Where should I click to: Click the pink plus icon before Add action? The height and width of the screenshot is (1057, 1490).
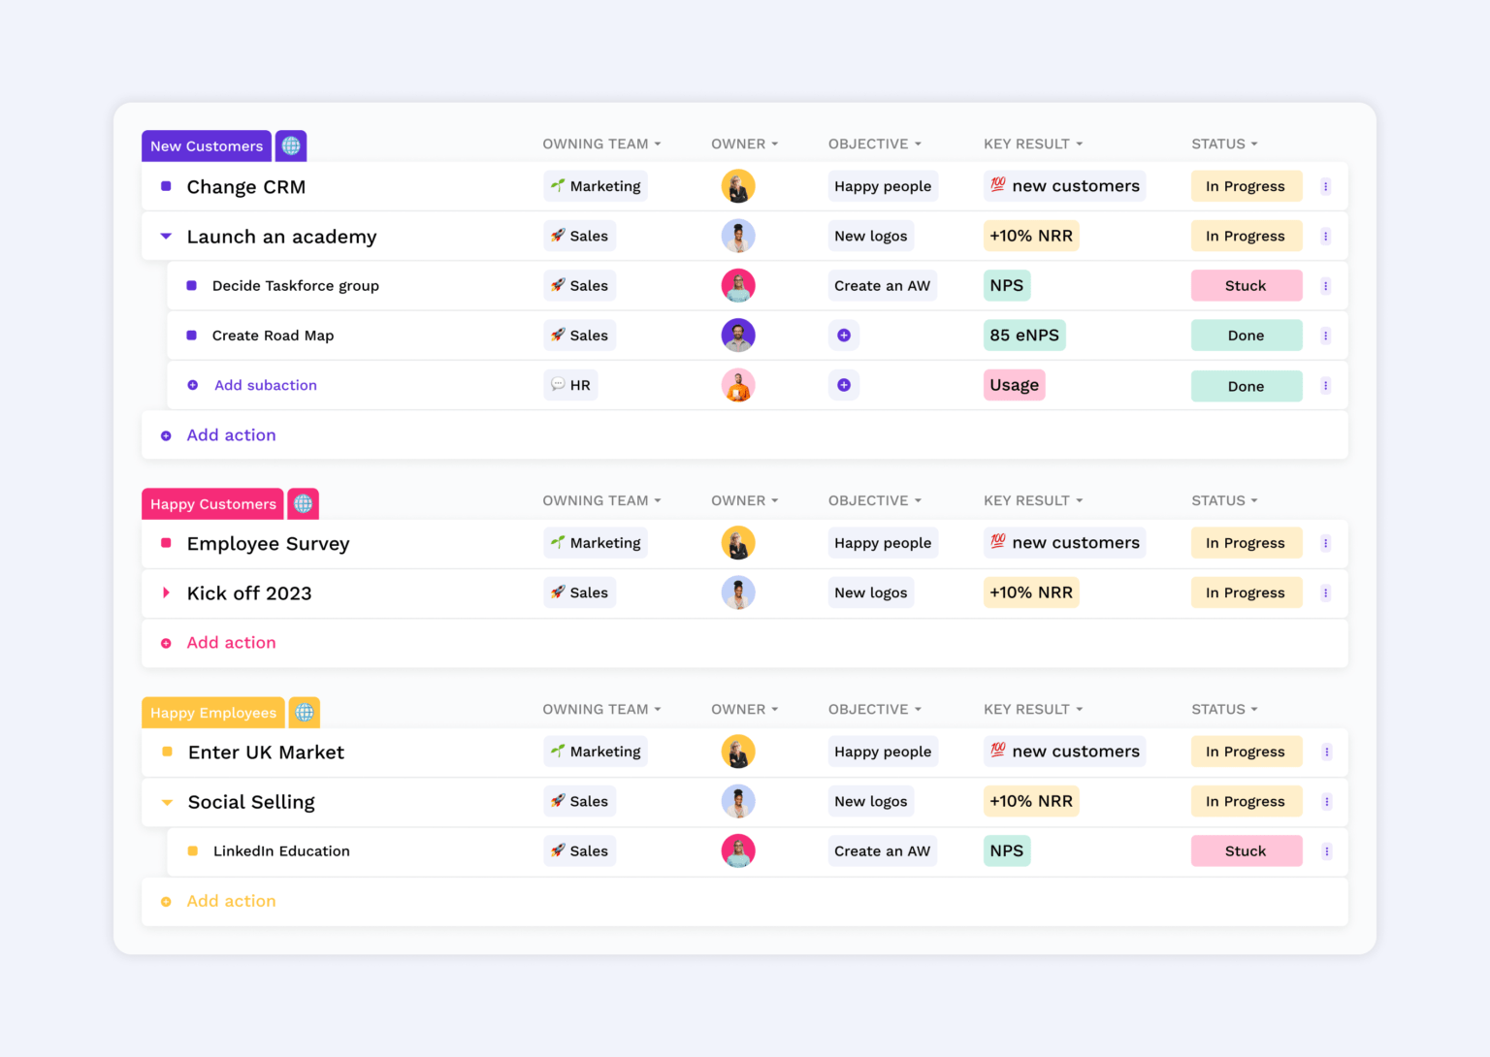[166, 642]
